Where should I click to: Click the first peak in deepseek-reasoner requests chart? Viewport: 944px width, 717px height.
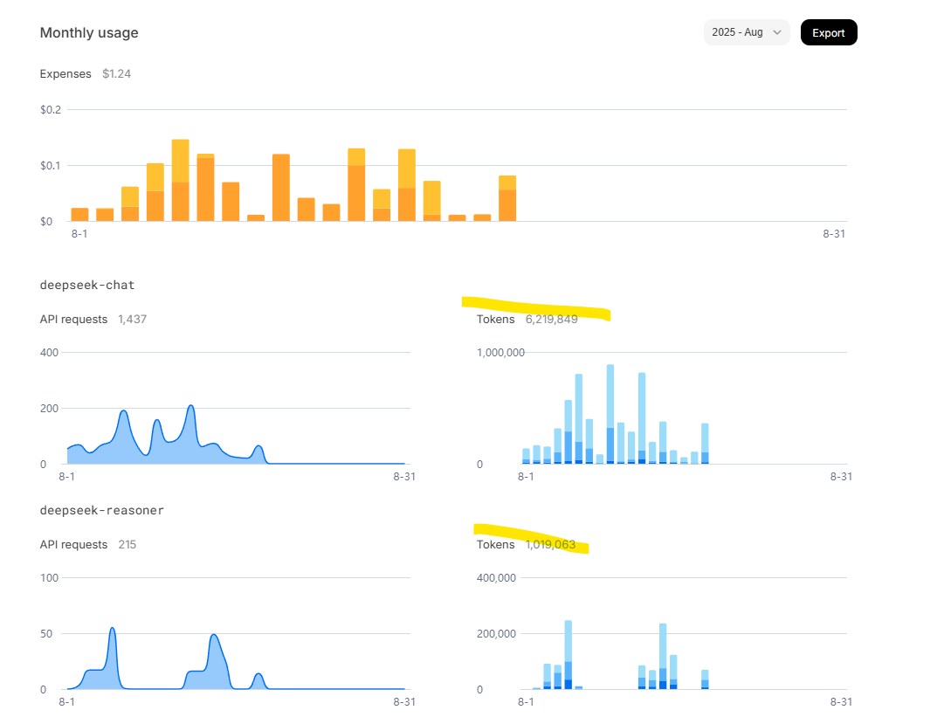tap(113, 629)
